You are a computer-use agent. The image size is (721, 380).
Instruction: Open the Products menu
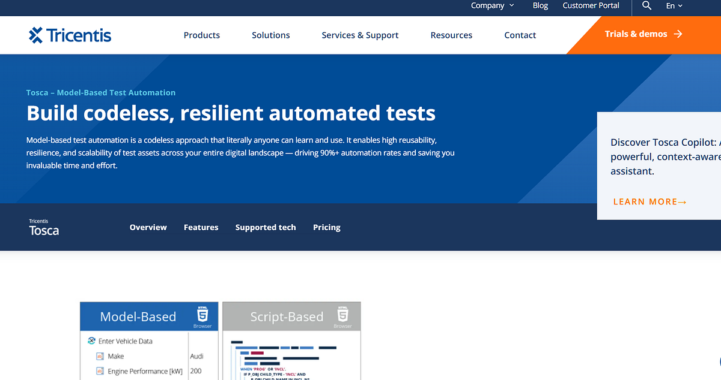coord(202,35)
